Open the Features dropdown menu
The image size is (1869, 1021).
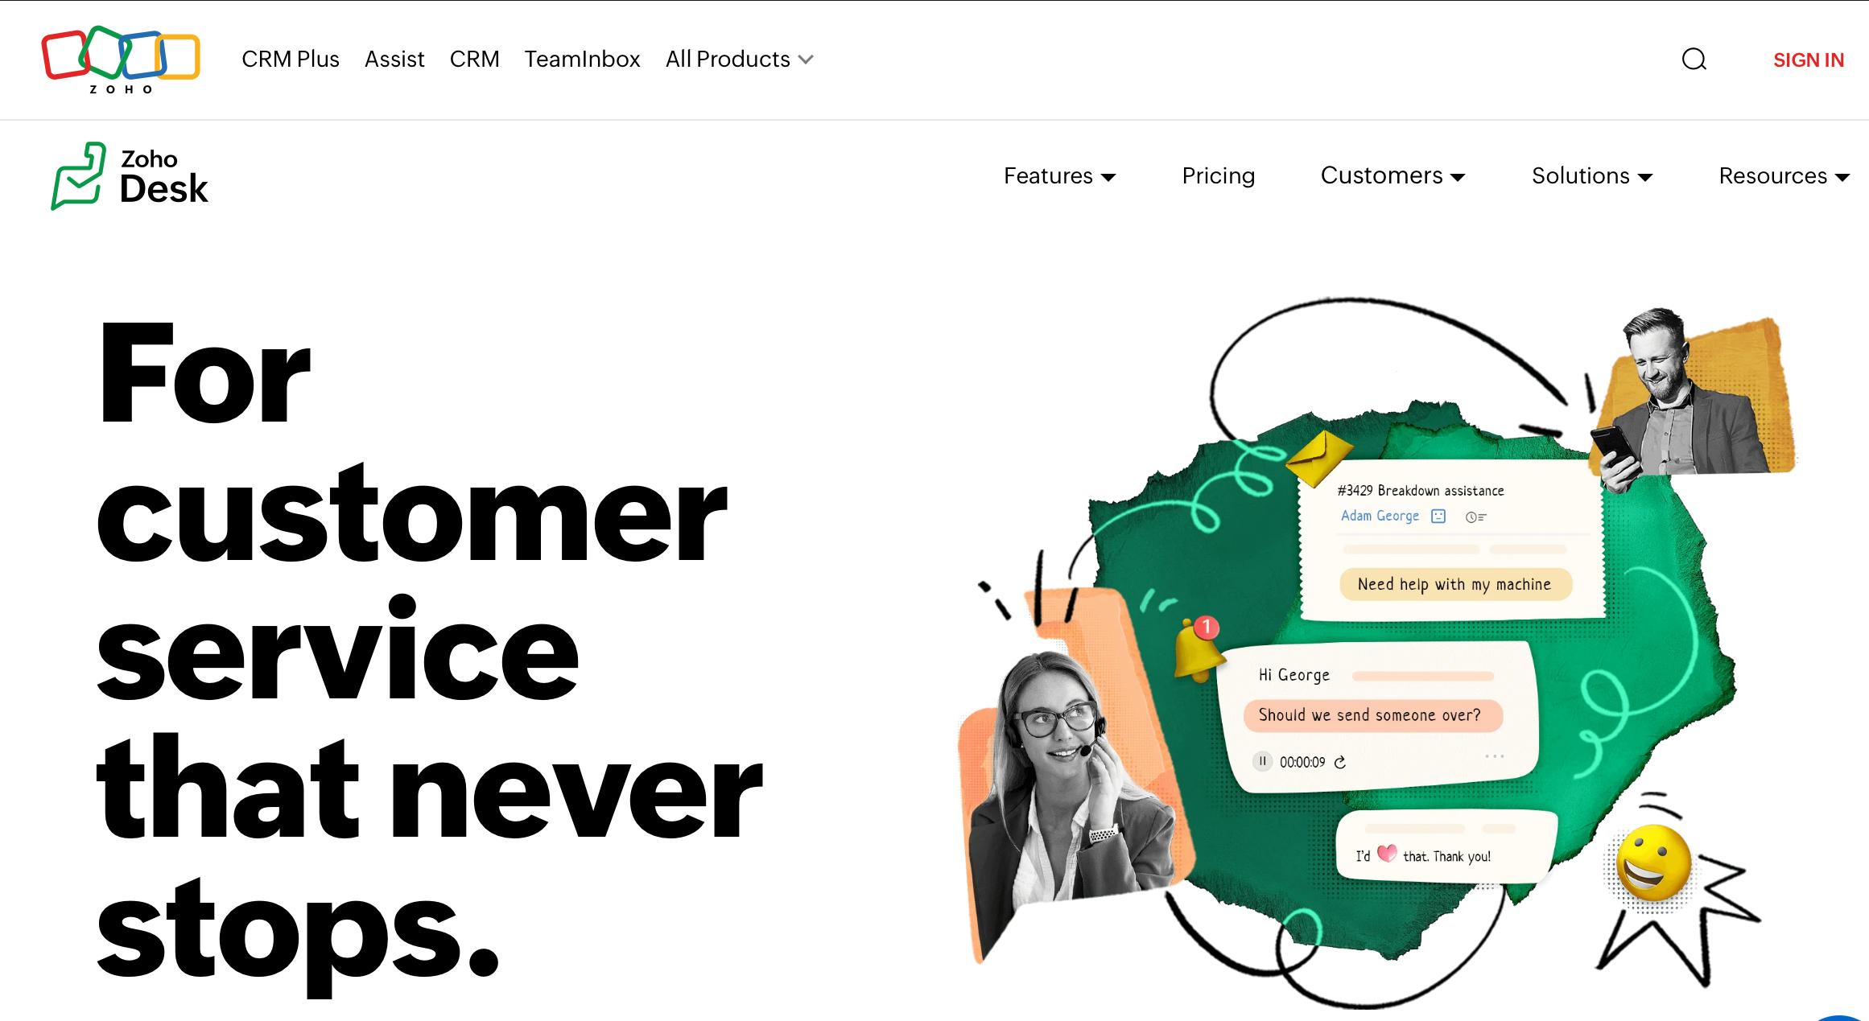tap(1059, 176)
